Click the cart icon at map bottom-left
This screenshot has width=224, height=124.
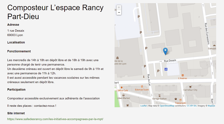click(x=128, y=106)
